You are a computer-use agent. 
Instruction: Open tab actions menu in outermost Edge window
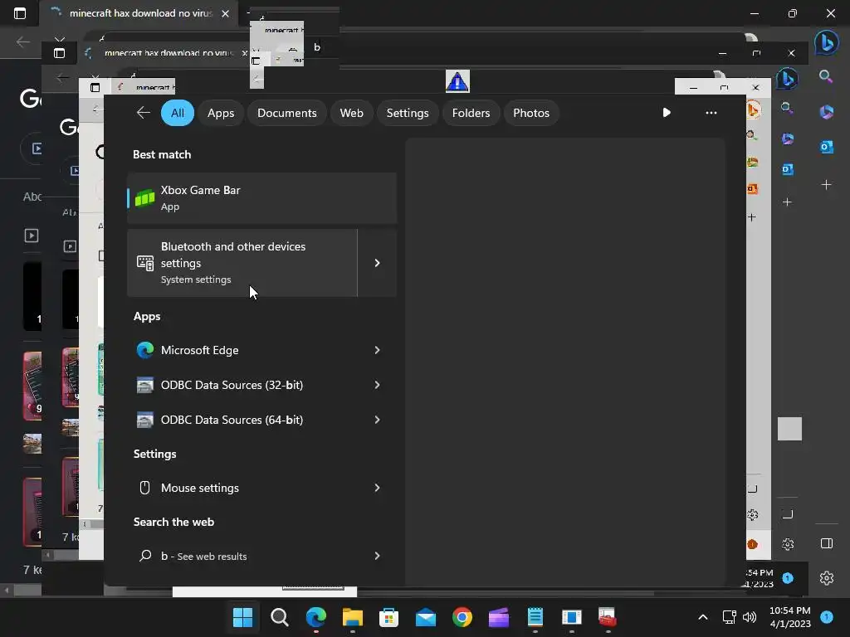[20, 13]
